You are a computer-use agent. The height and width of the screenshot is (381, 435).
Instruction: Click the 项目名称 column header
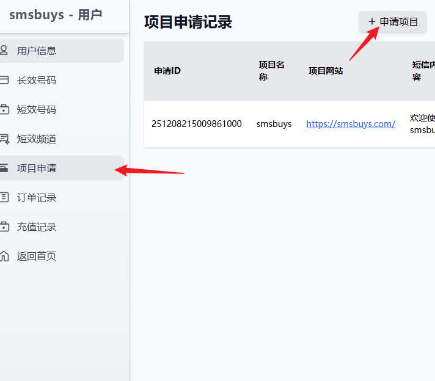click(272, 71)
